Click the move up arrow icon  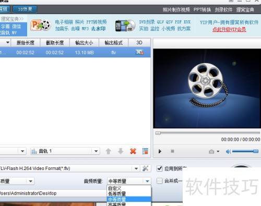108,151
